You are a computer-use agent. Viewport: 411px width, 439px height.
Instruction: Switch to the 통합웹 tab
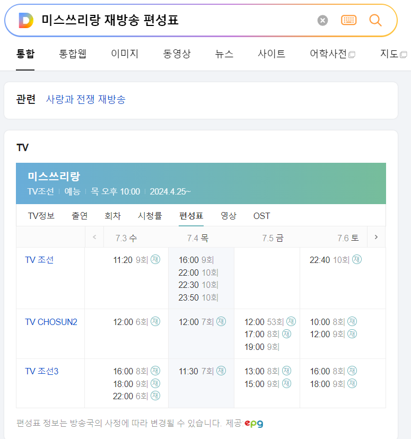click(x=73, y=54)
